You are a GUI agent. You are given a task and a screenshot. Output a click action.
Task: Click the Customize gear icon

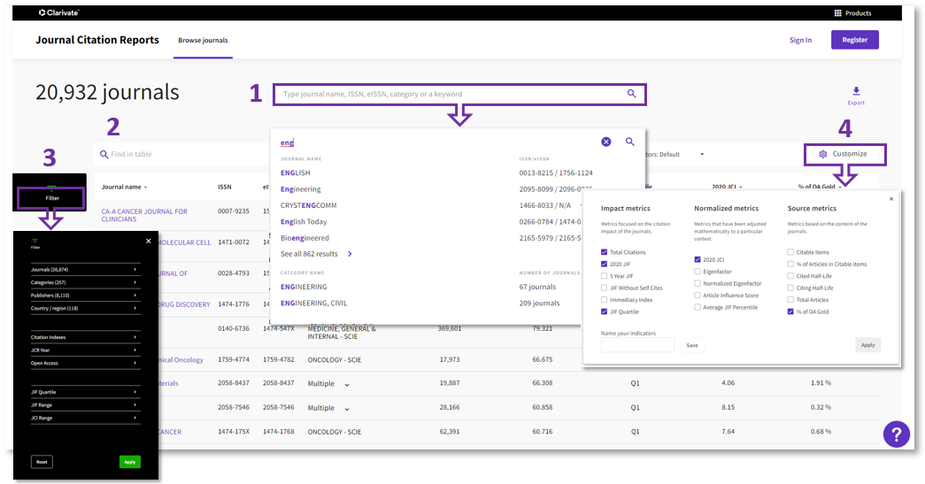pyautogui.click(x=823, y=154)
